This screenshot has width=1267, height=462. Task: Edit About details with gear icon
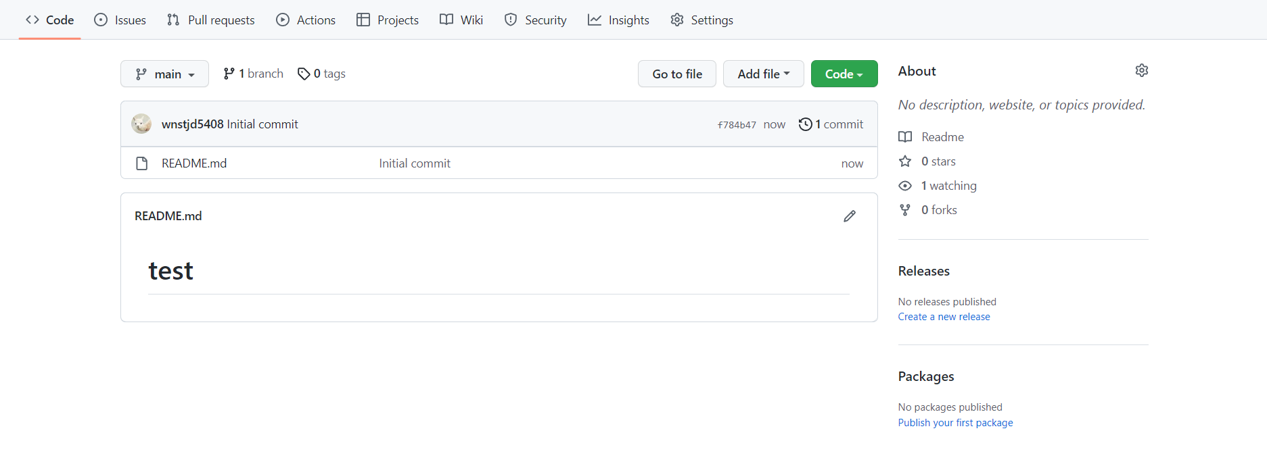click(x=1142, y=70)
